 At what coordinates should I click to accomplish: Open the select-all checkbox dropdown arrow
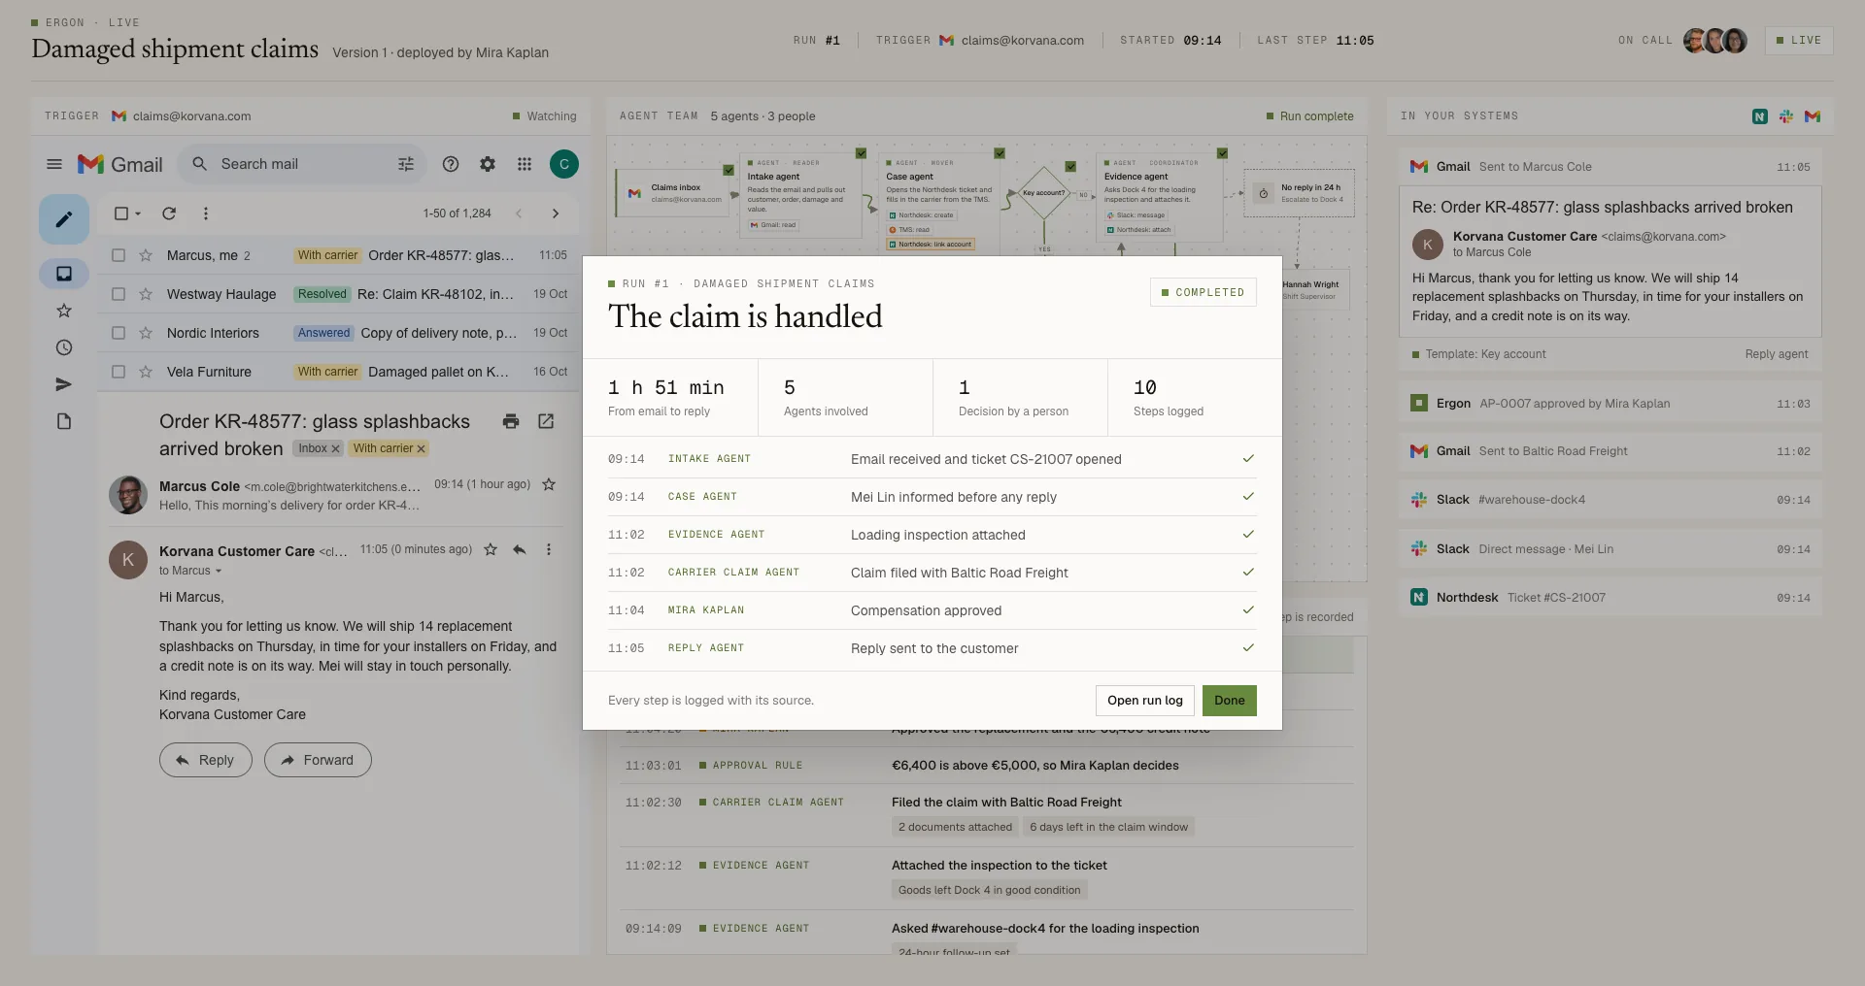point(138,214)
